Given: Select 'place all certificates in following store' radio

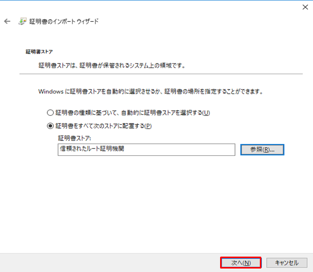Looking at the screenshot, I should pyautogui.click(x=50, y=126).
